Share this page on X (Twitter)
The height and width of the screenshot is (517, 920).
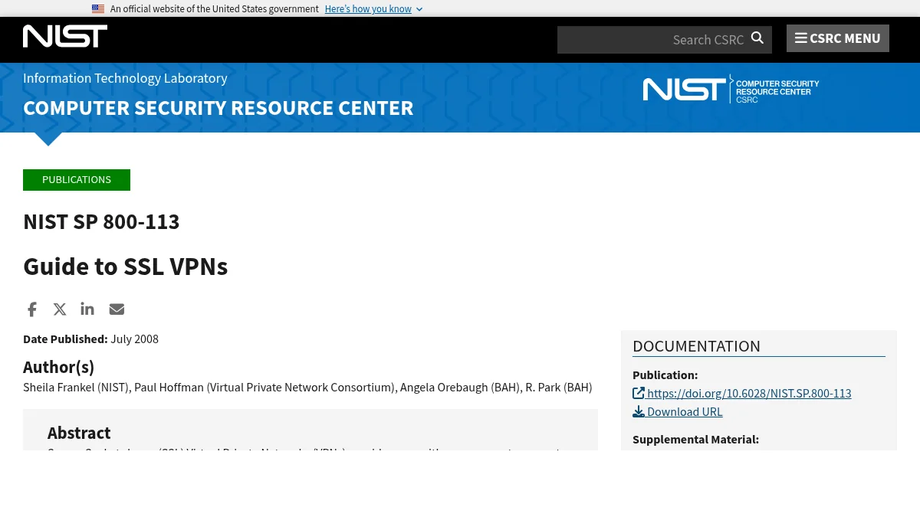tap(60, 309)
